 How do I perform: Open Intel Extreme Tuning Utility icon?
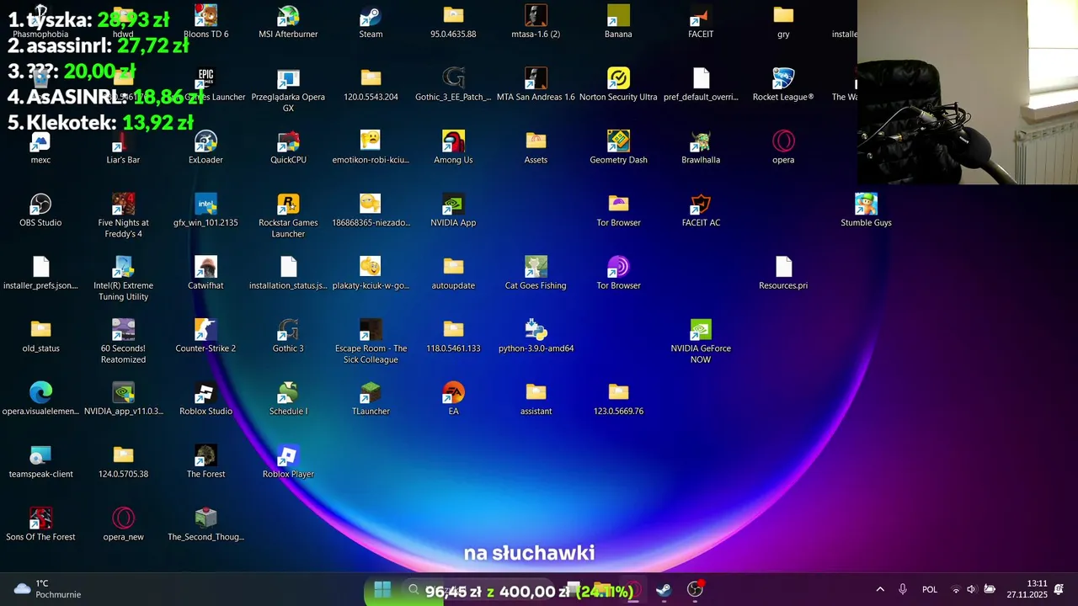click(123, 279)
